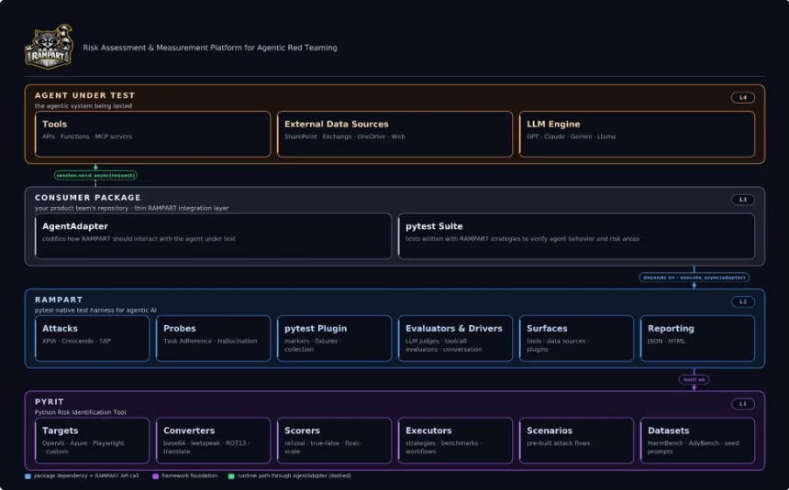The height and width of the screenshot is (490, 789).
Task: Choose the Targets card
Action: (92, 441)
